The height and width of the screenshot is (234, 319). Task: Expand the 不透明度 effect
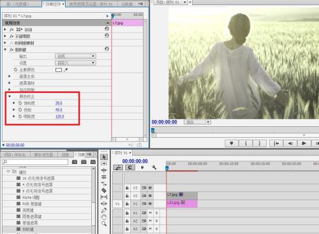[5, 36]
